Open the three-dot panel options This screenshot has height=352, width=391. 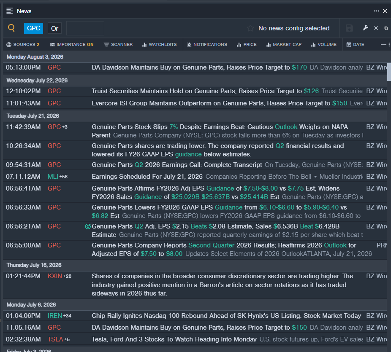pyautogui.click(x=376, y=11)
